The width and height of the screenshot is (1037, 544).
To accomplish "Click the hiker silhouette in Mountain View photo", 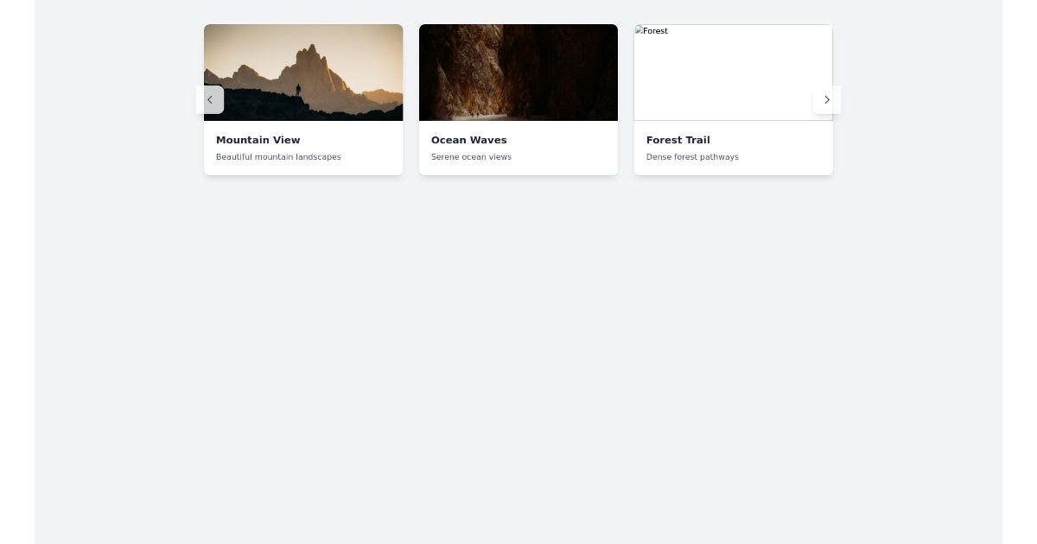I will click(298, 90).
